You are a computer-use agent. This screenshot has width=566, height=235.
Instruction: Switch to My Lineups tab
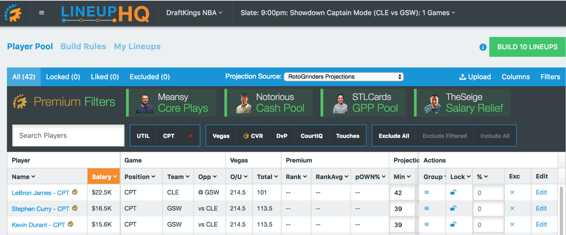pyautogui.click(x=137, y=47)
